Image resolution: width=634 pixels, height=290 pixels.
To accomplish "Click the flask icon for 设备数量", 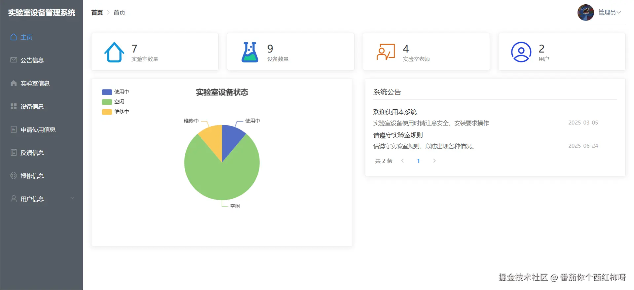I will tap(250, 52).
